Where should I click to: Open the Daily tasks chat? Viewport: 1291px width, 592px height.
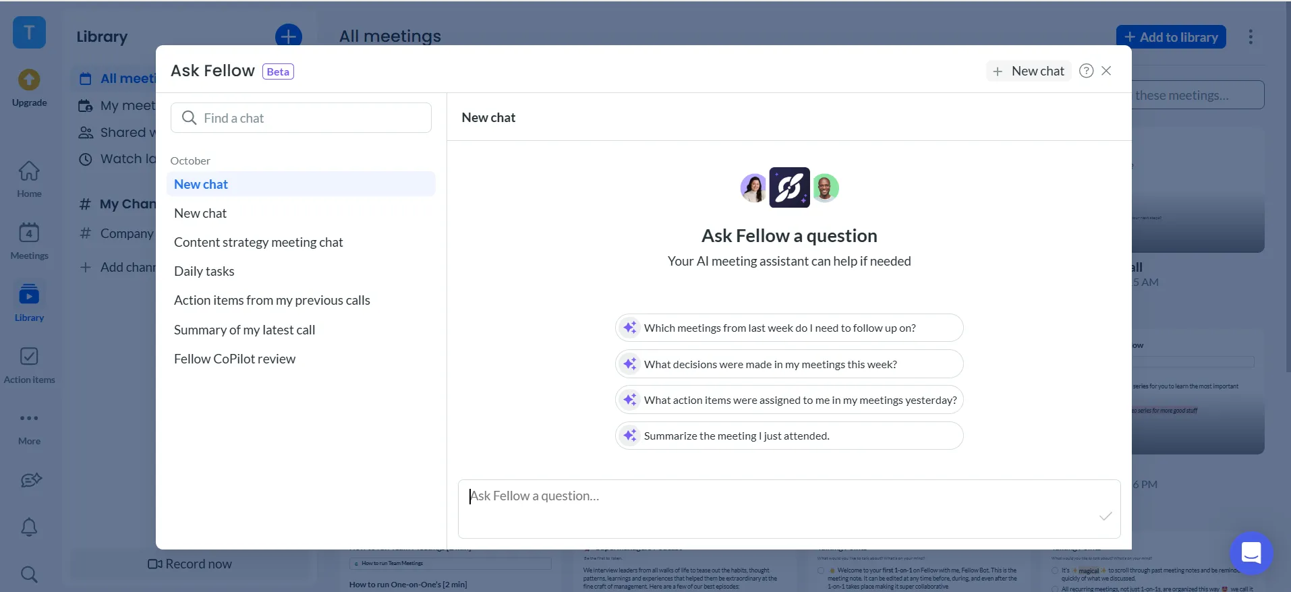[x=301, y=271]
